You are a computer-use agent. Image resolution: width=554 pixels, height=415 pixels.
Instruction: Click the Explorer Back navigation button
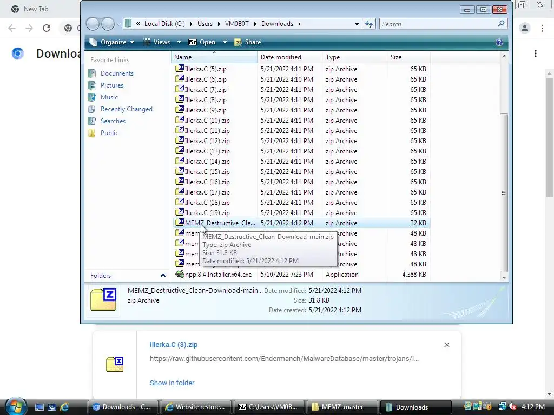click(93, 24)
